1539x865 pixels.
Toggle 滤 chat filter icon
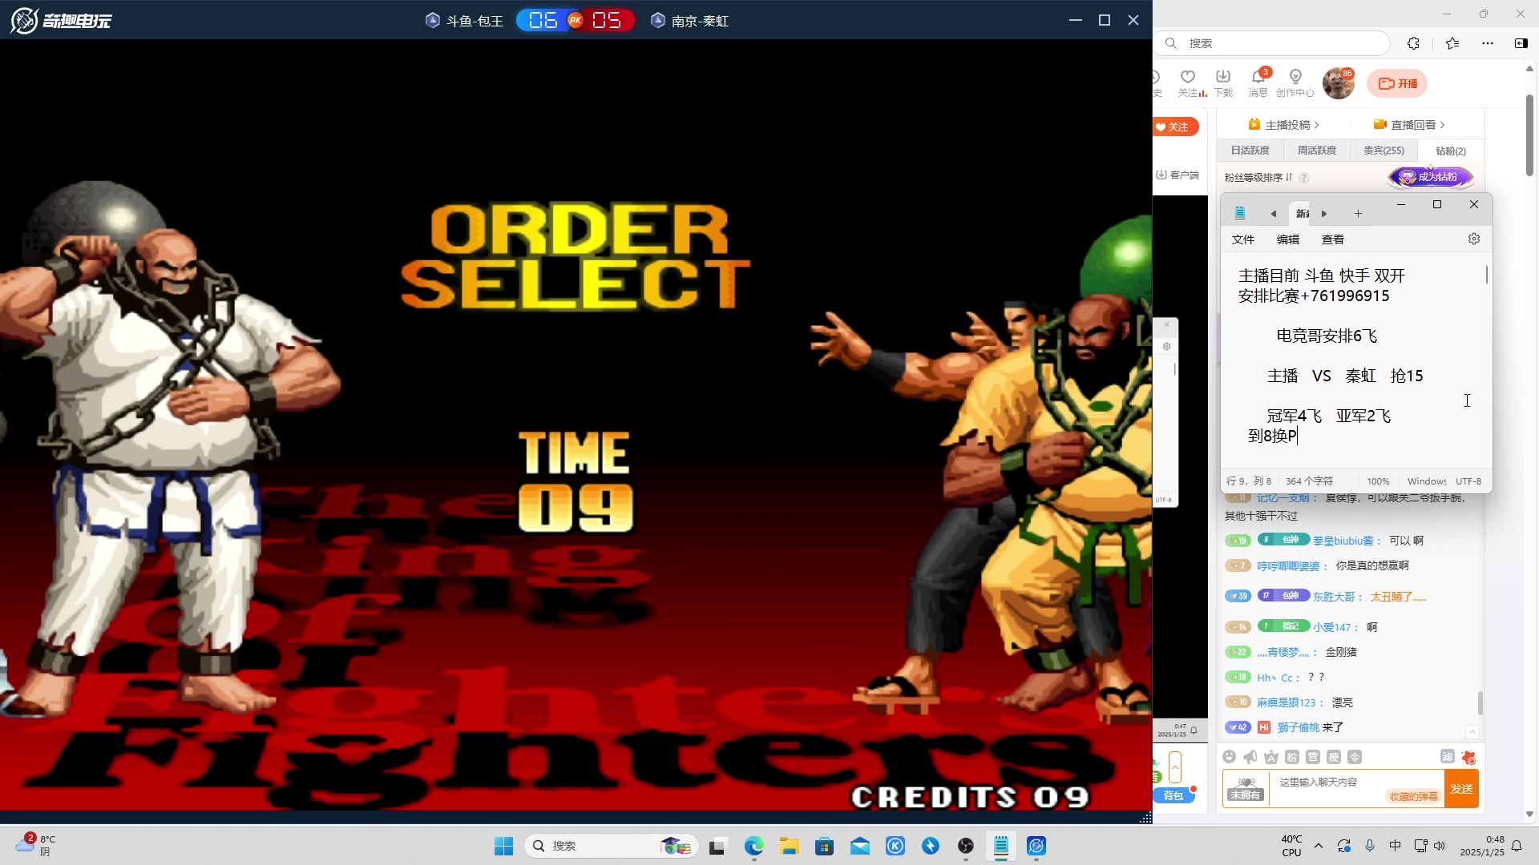click(1447, 756)
